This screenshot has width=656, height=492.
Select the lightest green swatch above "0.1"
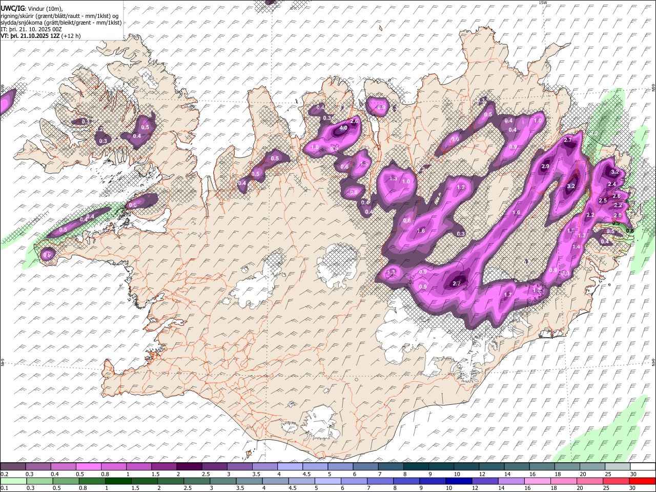13,481
